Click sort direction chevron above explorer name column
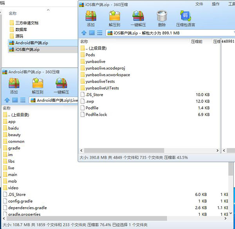The image size is (235, 229). (x=48, y=10)
